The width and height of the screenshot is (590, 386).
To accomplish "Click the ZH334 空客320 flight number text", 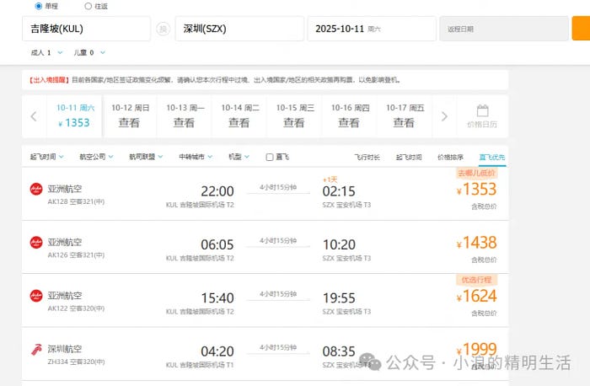I will click(x=76, y=362).
